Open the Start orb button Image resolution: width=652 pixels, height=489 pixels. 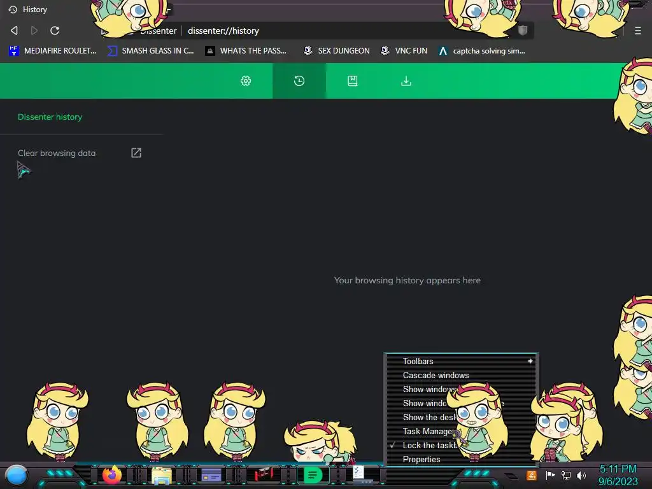(17, 475)
